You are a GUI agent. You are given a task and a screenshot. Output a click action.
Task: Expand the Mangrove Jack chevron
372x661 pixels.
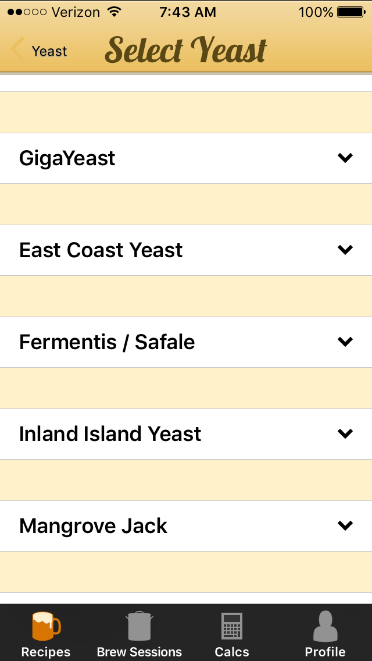coord(345,525)
